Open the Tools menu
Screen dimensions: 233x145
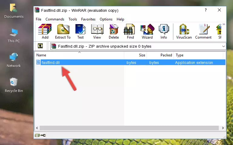[x=73, y=19]
